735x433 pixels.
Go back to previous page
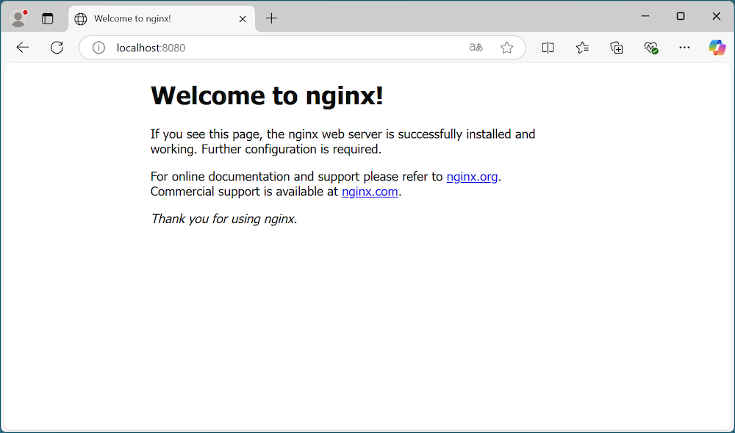coord(23,47)
